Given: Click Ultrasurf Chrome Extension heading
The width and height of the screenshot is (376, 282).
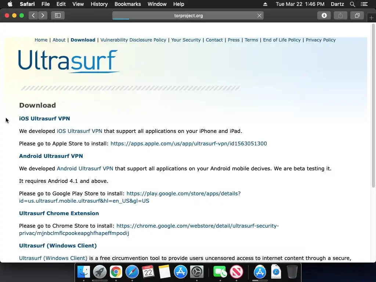Looking at the screenshot, I should (x=59, y=213).
